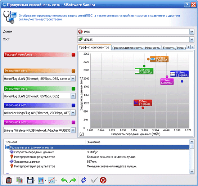The image size is (198, 186).
Task: Open the Хост VENUS dropdown
Action: (x=192, y=40)
